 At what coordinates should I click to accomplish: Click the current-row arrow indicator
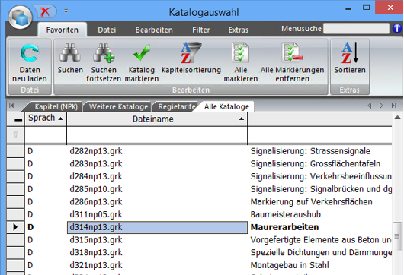[x=15, y=227]
